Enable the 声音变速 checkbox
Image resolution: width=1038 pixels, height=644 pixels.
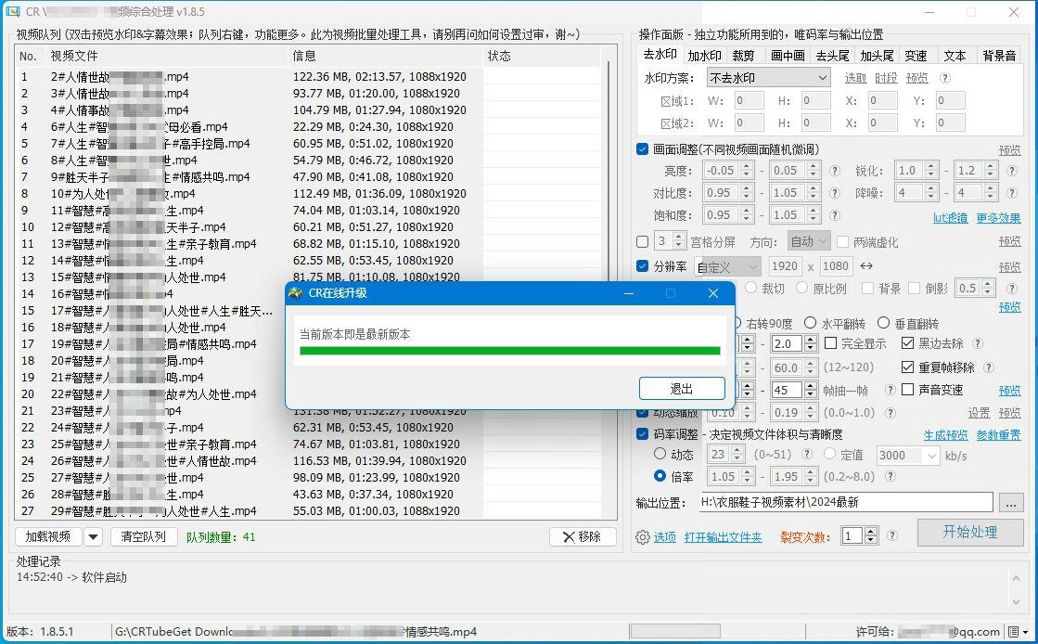[x=908, y=390]
